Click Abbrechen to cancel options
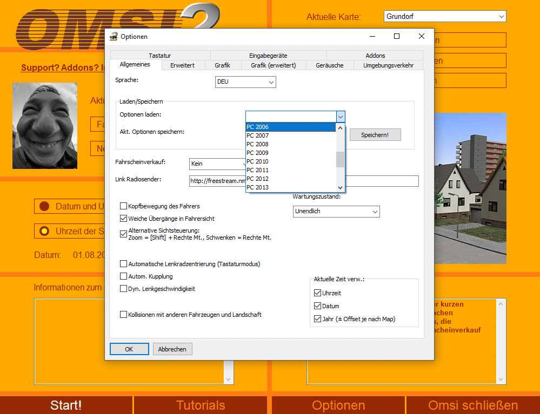 [x=172, y=349]
